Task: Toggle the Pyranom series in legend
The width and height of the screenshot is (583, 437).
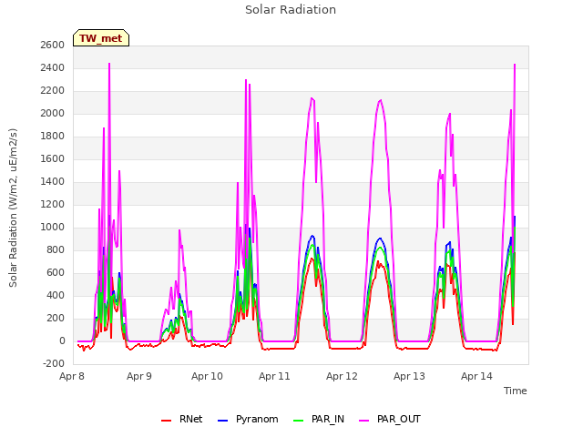Action: tap(248, 419)
